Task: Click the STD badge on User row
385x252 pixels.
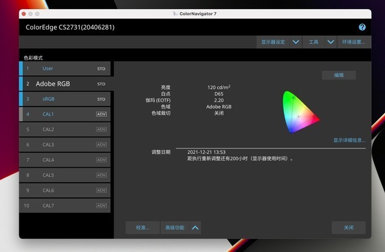Action: tap(101, 69)
